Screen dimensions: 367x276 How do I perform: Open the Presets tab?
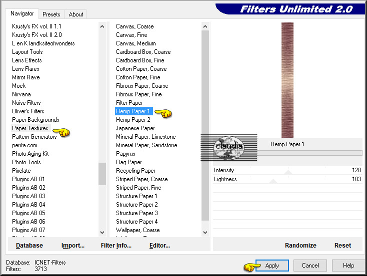(51, 14)
